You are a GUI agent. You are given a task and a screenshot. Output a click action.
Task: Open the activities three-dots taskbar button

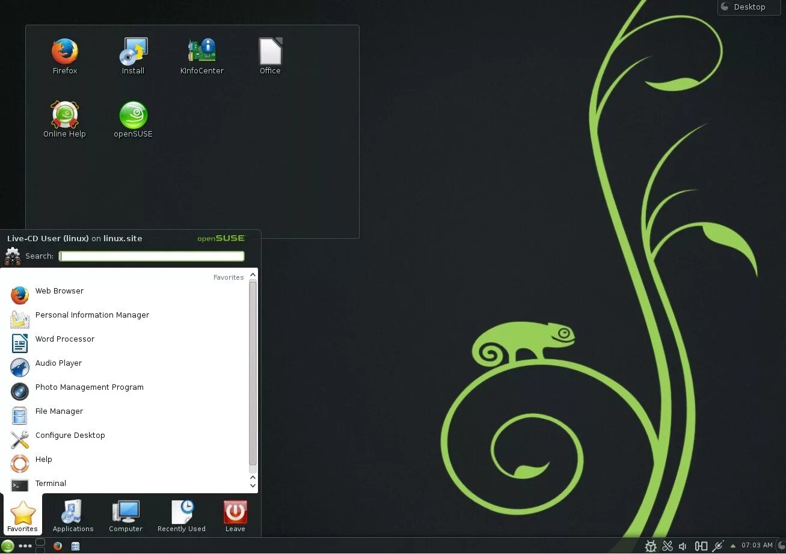coord(25,546)
